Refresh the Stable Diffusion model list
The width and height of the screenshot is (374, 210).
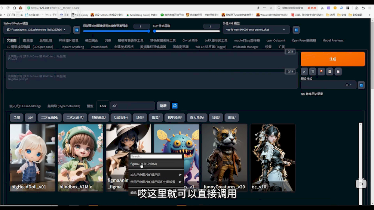click(77, 30)
